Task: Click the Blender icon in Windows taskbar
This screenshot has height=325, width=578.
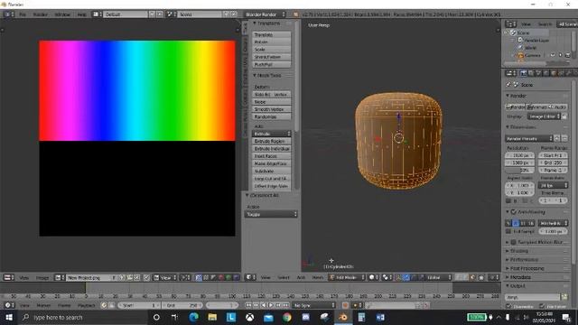Action: tap(343, 317)
